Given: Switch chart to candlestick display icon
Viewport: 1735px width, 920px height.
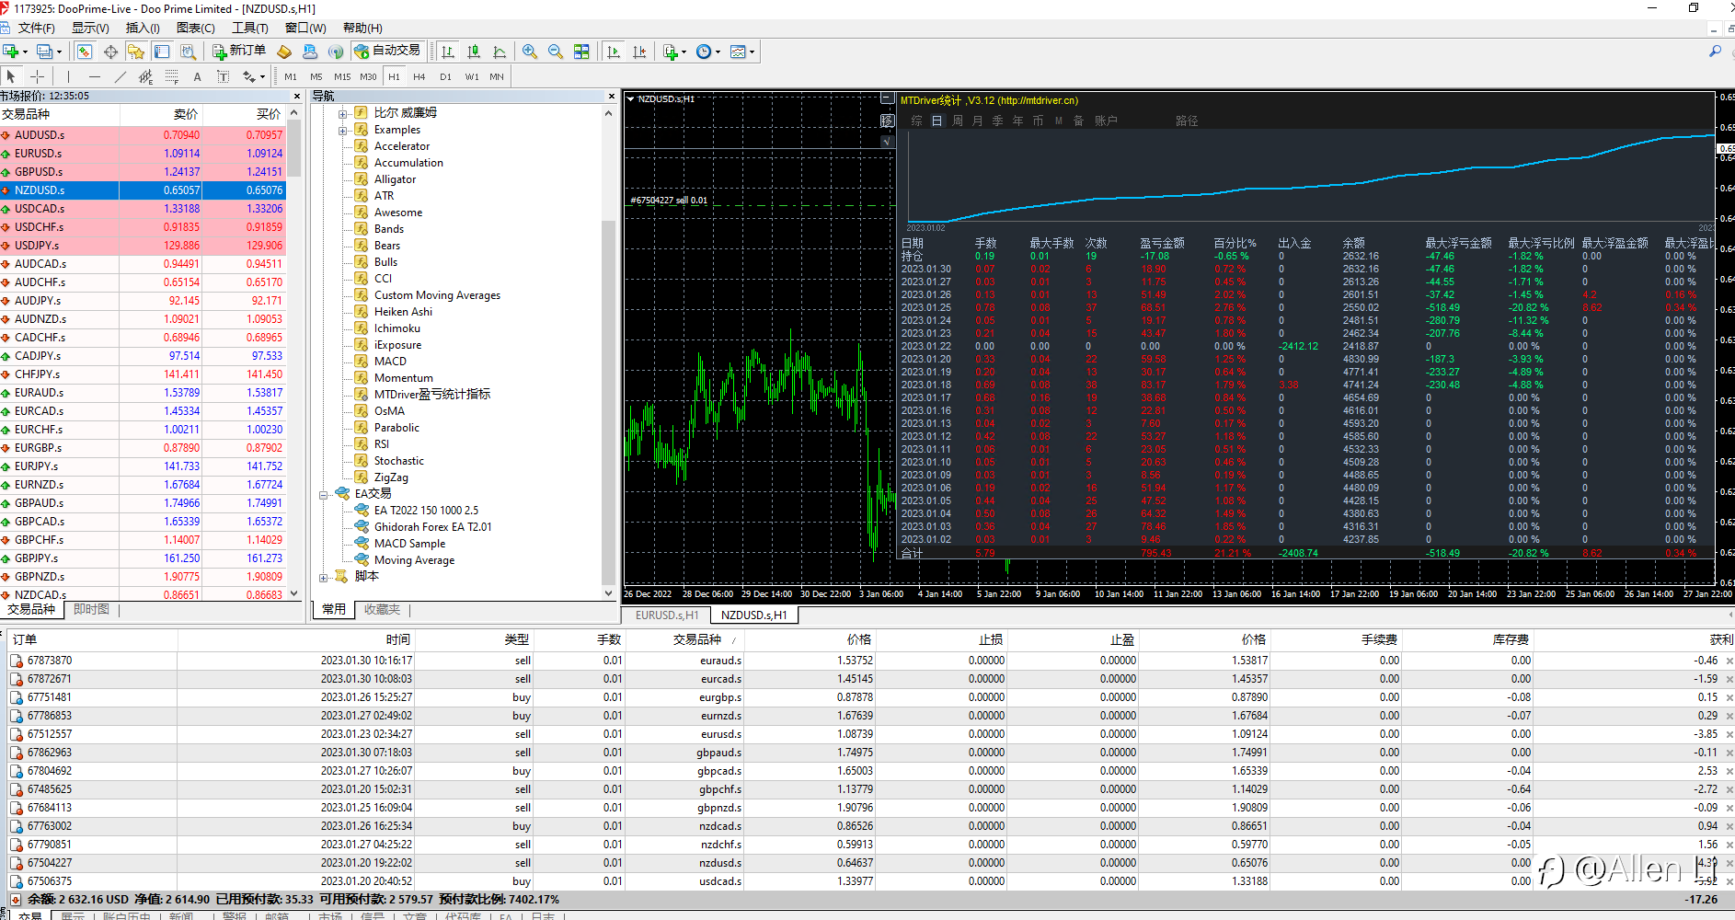Looking at the screenshot, I should click(474, 52).
